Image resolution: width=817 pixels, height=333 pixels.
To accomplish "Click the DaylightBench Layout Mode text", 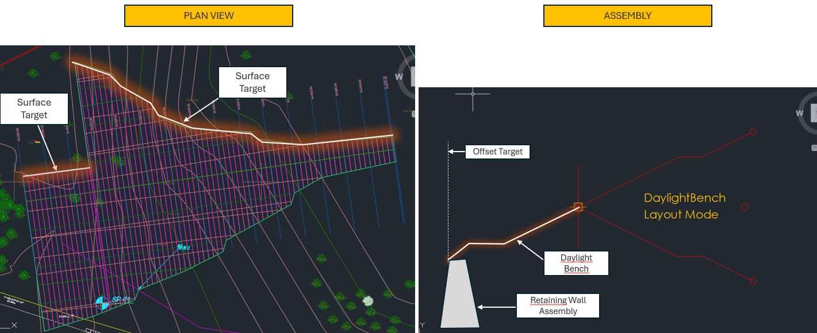I will pyautogui.click(x=684, y=207).
